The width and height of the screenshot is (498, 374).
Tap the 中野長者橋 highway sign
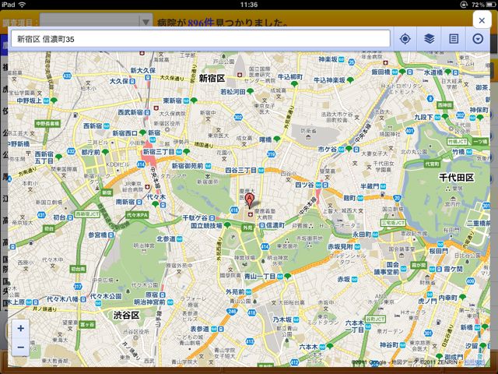click(x=47, y=123)
